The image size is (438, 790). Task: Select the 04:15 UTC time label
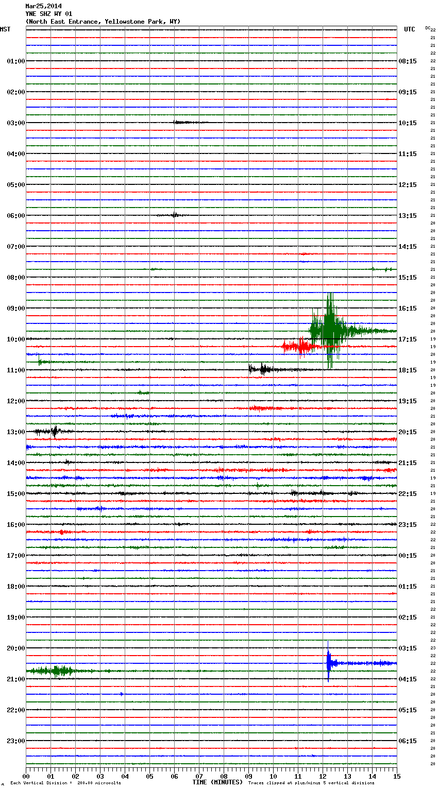click(408, 679)
